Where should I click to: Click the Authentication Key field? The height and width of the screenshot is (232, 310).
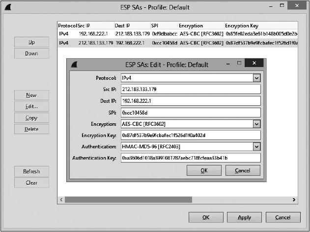[190, 158]
